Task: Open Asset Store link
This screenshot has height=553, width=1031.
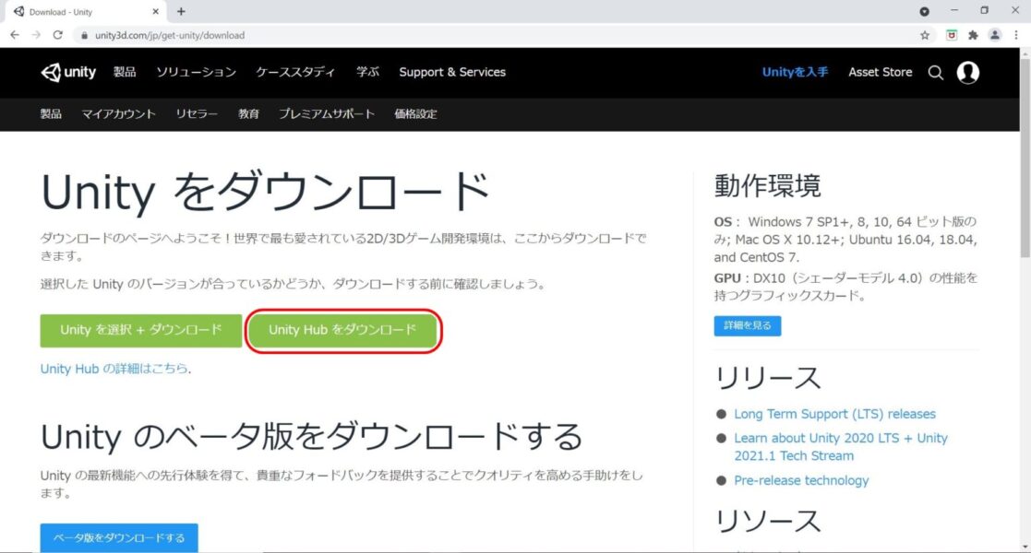Action: coord(881,72)
